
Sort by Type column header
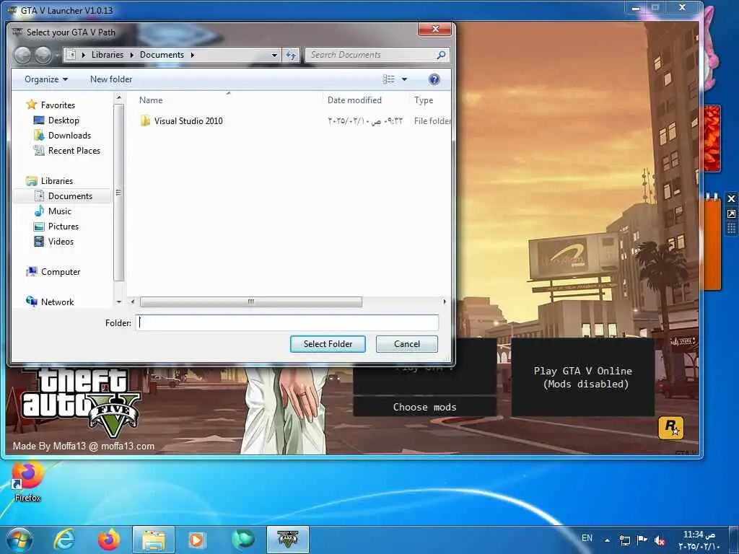click(424, 100)
